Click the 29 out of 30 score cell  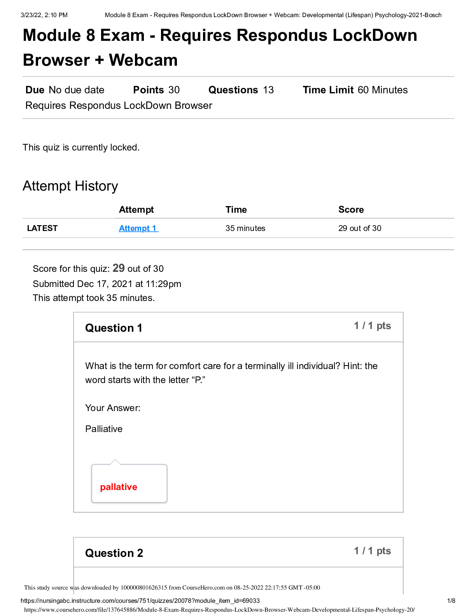pyautogui.click(x=360, y=228)
